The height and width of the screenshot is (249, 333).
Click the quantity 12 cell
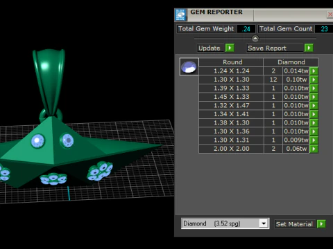(x=273, y=80)
